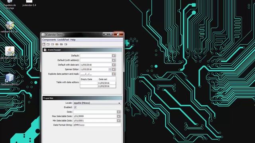The height and width of the screenshot is (143, 255).
Task: Click the Default (with addons) input field
Action: pos(96,60)
